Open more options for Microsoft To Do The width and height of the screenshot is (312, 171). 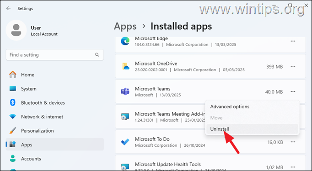(293, 142)
